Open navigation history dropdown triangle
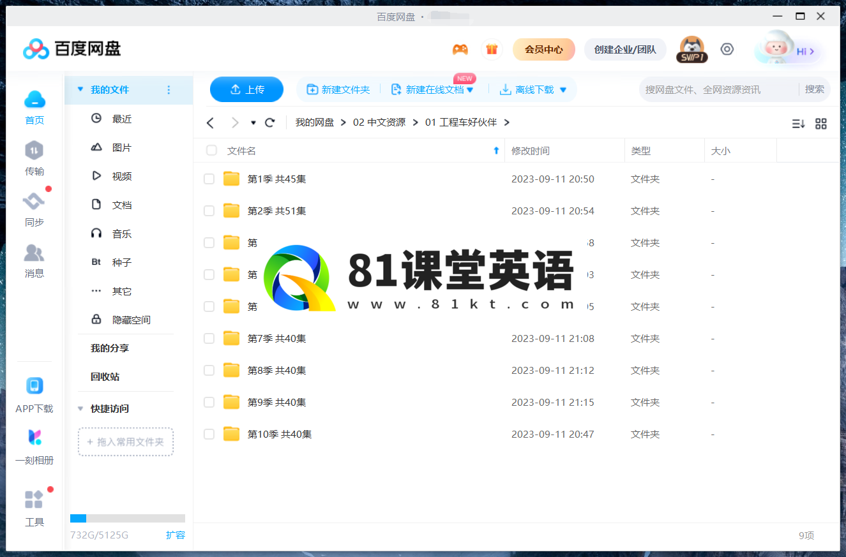This screenshot has height=557, width=846. tap(253, 123)
